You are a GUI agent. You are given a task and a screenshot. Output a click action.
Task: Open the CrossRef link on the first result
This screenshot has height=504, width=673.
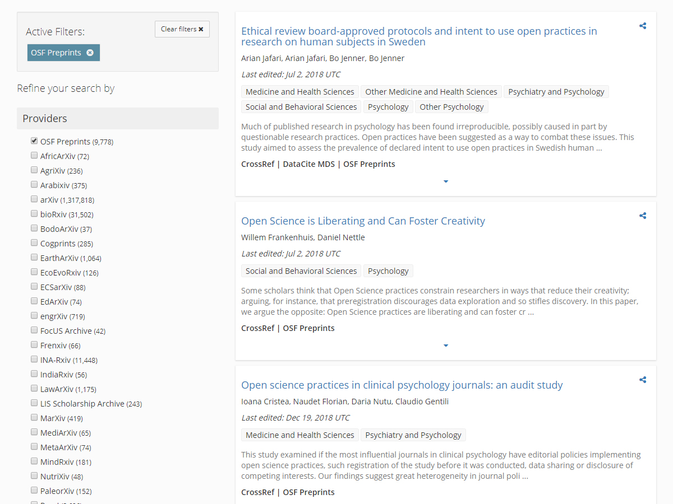258,164
